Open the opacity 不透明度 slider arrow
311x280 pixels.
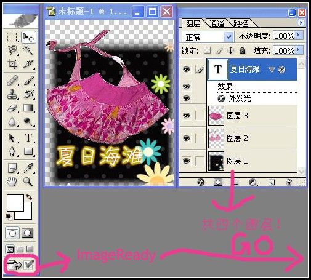[299, 36]
